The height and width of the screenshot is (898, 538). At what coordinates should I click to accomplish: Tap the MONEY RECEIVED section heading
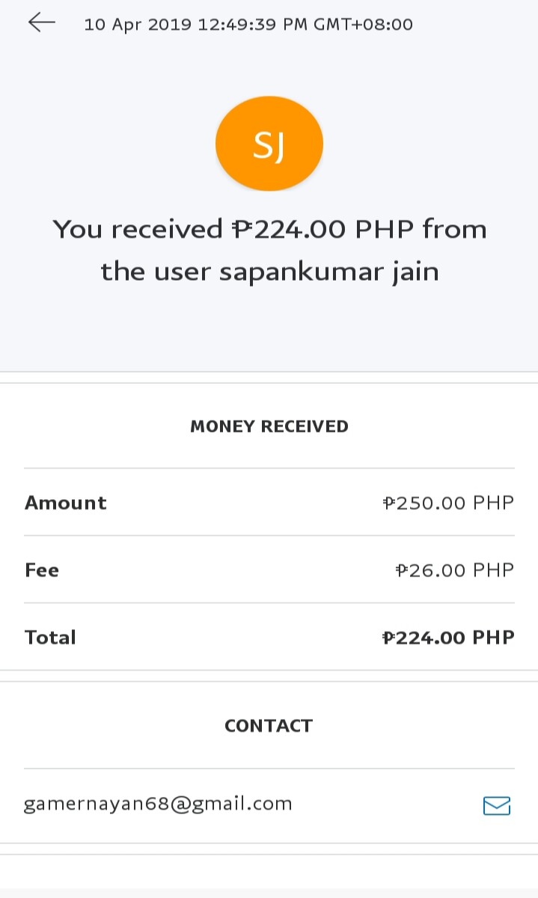tap(269, 427)
